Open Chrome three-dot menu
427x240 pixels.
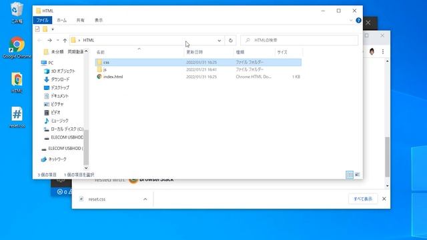383,51
